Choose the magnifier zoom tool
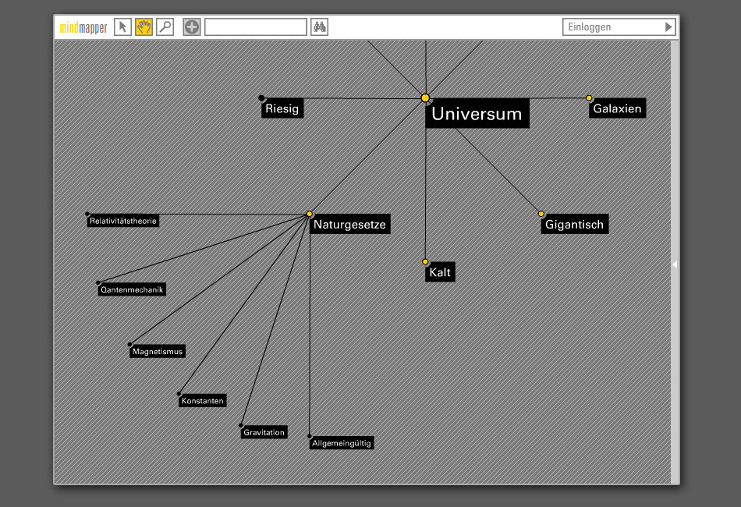 click(165, 27)
